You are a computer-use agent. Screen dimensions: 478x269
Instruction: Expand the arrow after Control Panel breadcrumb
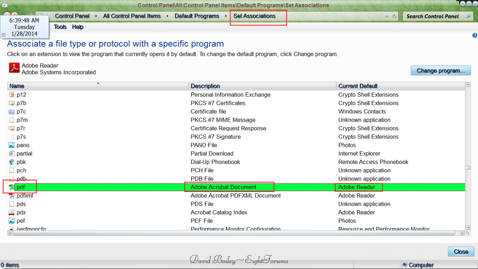(97, 16)
